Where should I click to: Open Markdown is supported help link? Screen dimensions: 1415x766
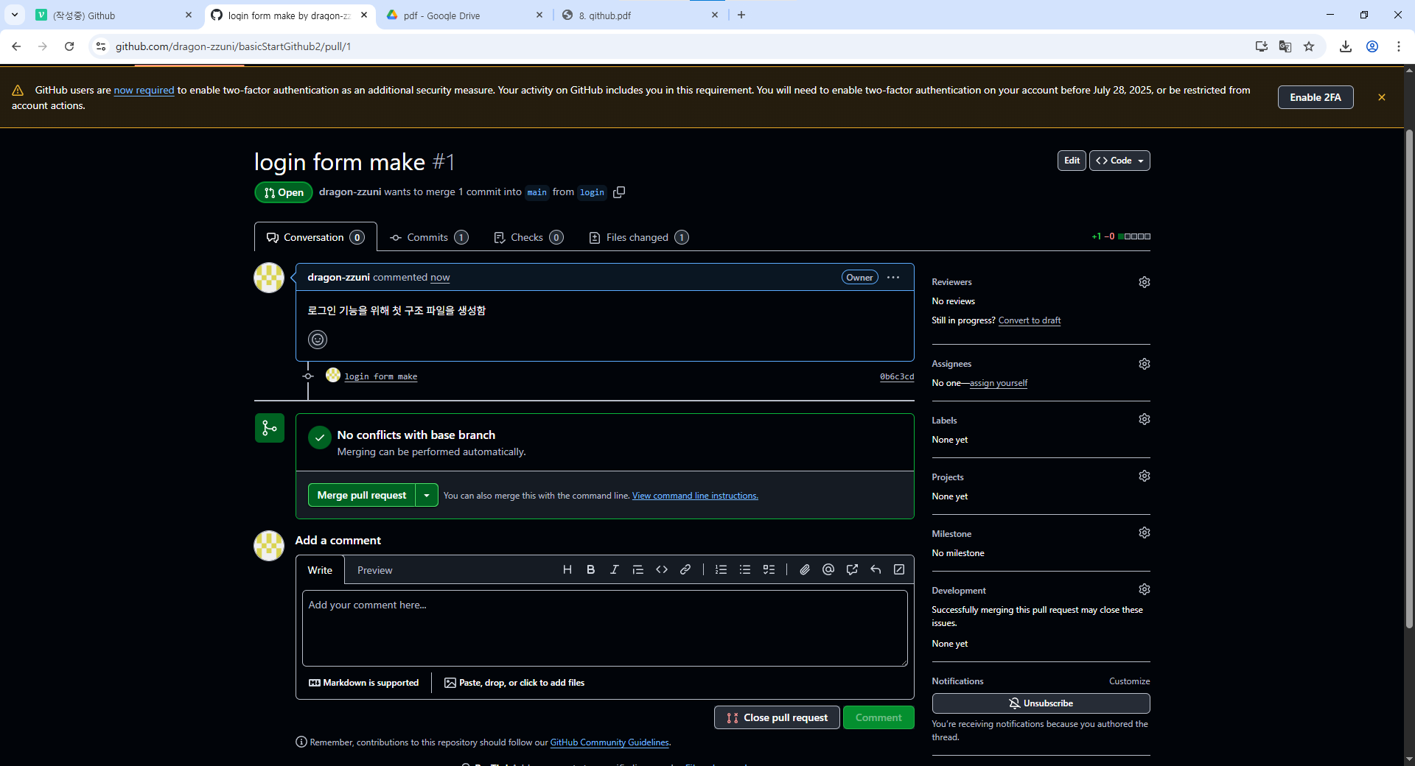pyautogui.click(x=363, y=683)
